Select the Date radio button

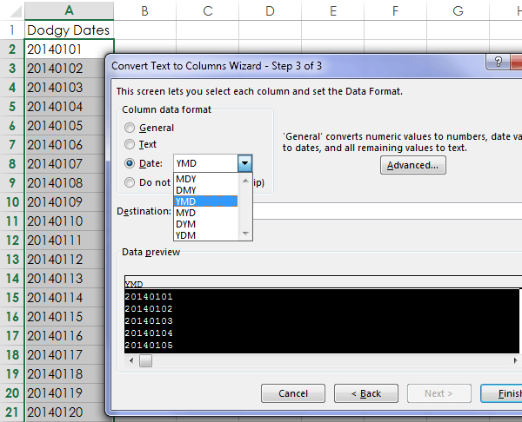[130, 163]
